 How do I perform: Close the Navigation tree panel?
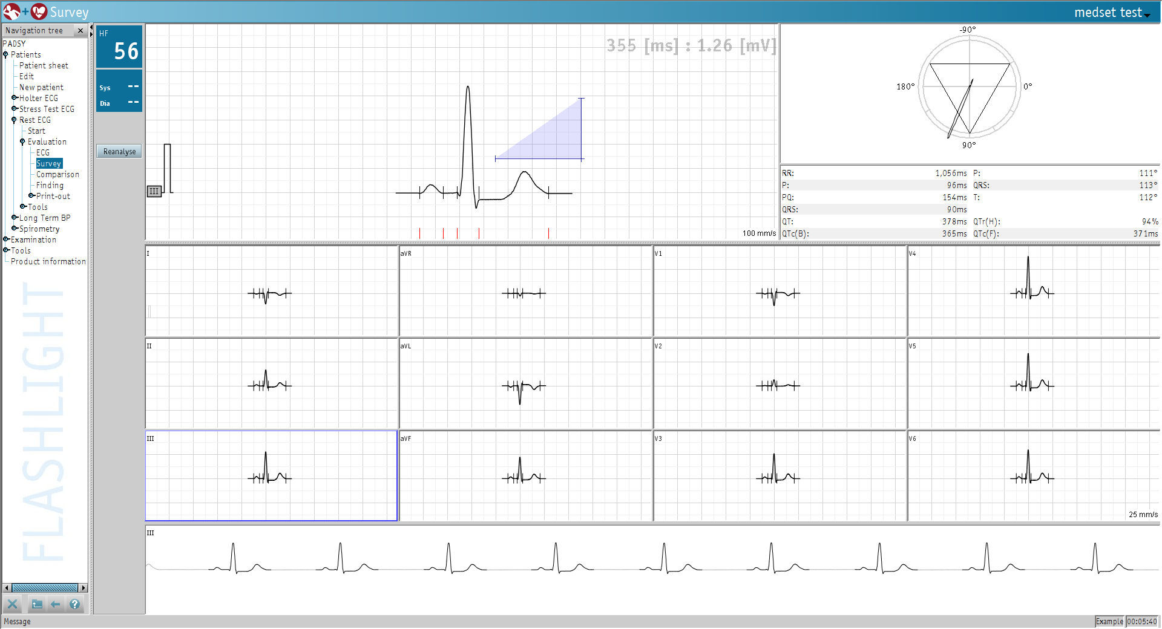pyautogui.click(x=80, y=30)
